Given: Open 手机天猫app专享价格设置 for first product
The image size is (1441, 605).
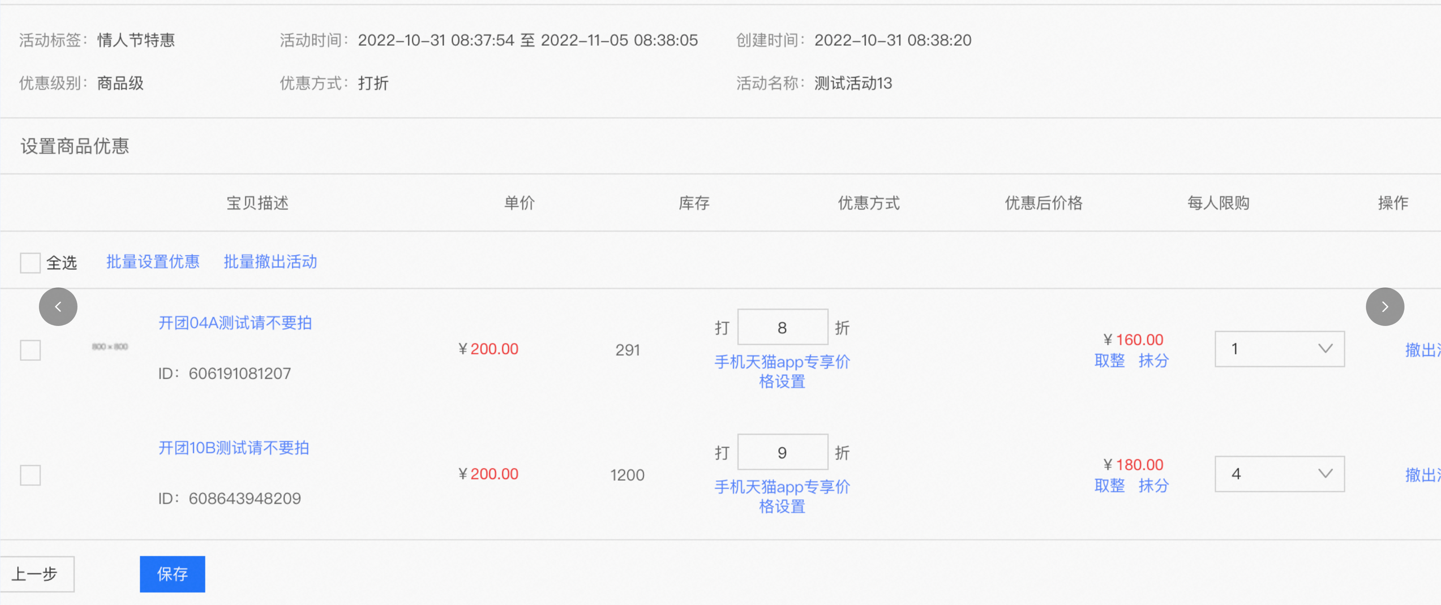Looking at the screenshot, I should pyautogui.click(x=782, y=372).
